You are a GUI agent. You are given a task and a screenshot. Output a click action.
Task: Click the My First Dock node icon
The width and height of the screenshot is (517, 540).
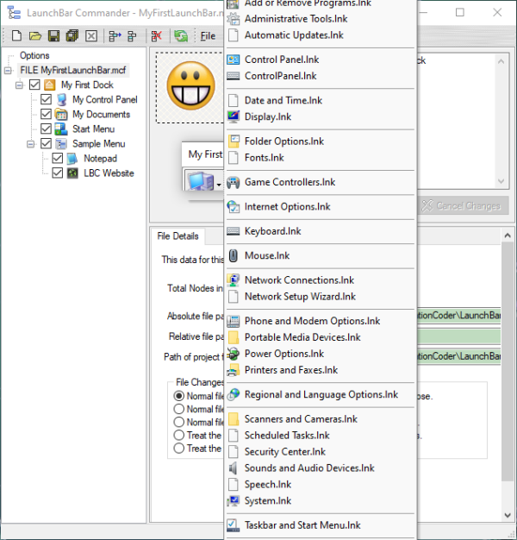click(49, 85)
